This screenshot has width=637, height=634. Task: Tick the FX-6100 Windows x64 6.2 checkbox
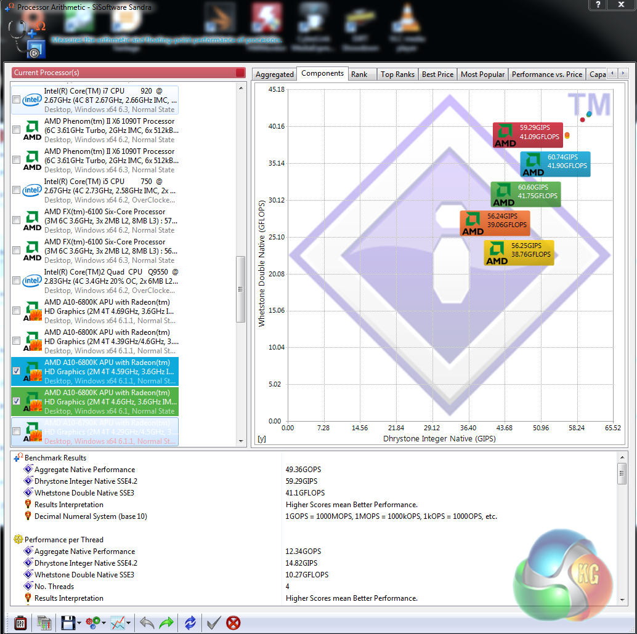[x=16, y=220]
